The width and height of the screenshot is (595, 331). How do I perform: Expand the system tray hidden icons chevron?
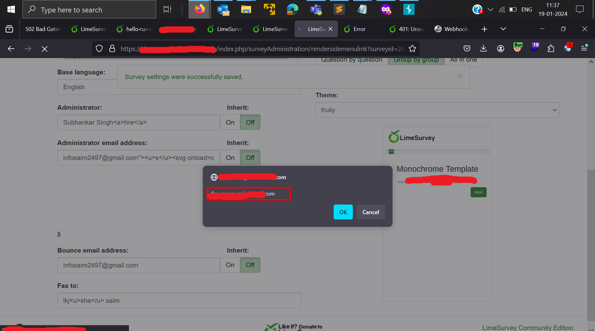coord(490,10)
